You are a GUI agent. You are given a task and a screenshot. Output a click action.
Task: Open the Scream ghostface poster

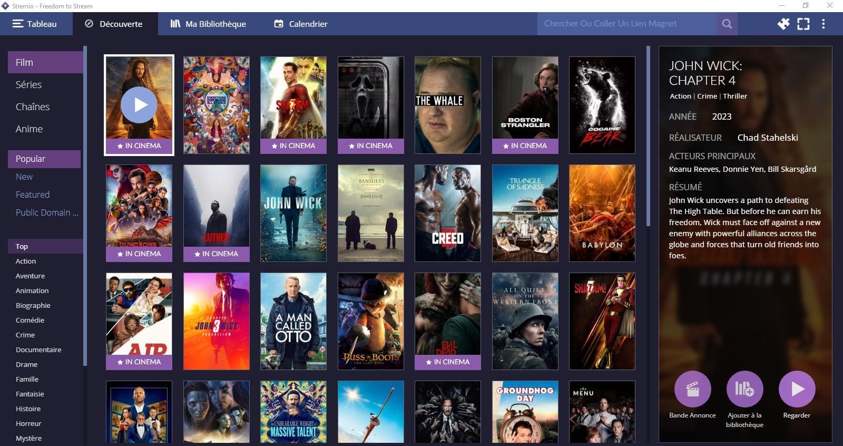(371, 105)
